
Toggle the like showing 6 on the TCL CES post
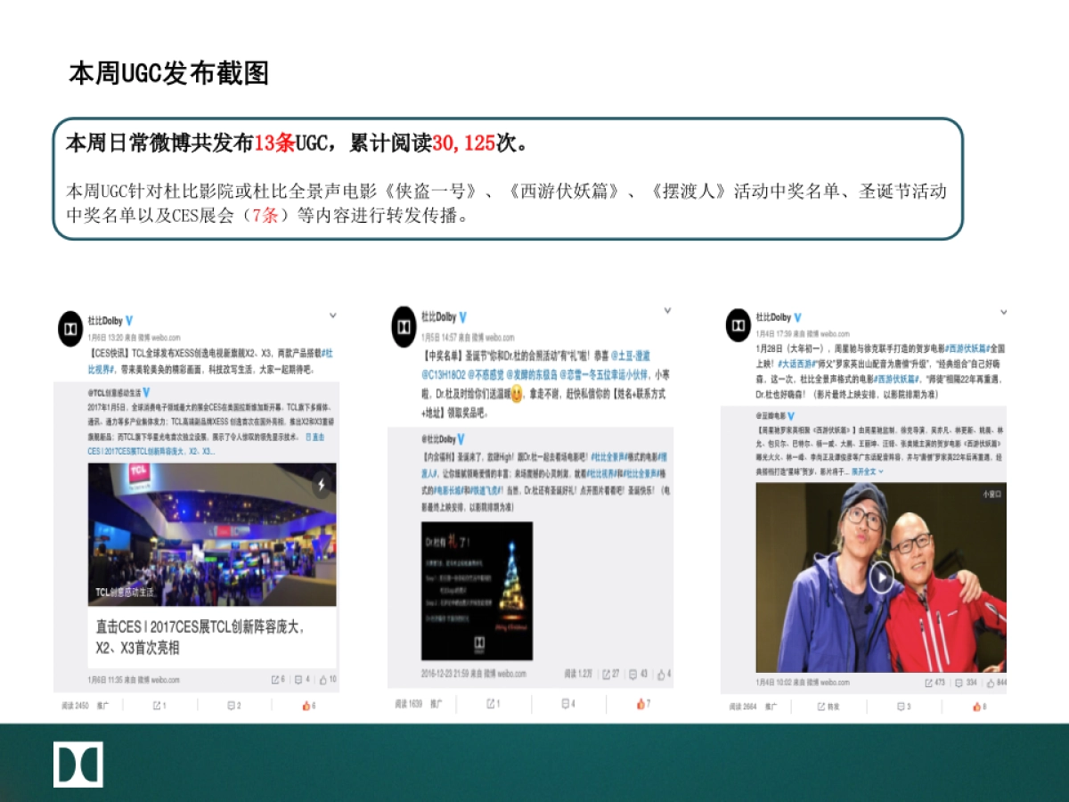(x=308, y=706)
